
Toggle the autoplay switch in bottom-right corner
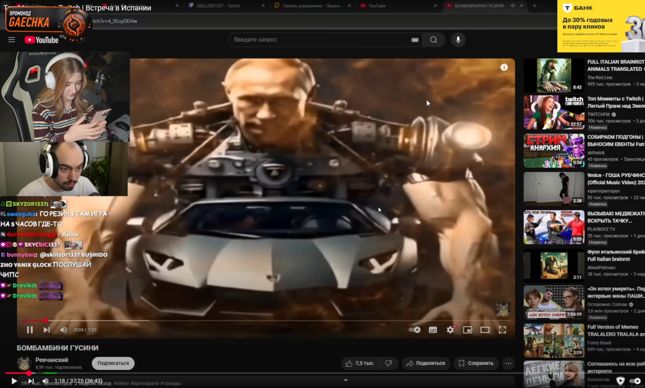[x=635, y=381]
